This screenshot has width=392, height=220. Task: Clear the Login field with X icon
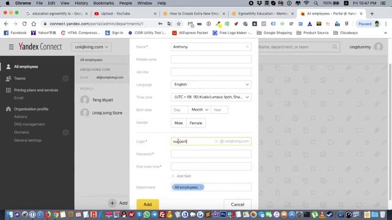pyautogui.click(x=216, y=141)
